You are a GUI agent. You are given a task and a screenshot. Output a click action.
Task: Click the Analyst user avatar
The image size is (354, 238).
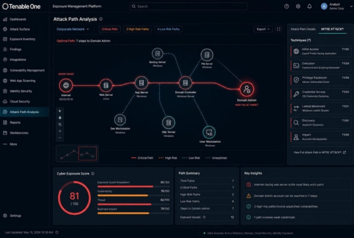tap(324, 6)
